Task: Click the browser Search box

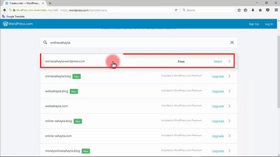Action: (x=208, y=10)
